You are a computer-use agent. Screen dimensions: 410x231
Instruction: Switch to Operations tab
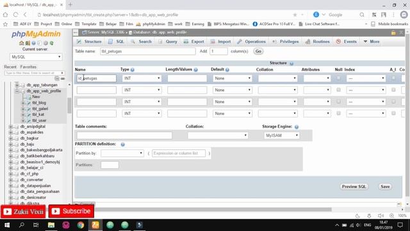(252, 42)
